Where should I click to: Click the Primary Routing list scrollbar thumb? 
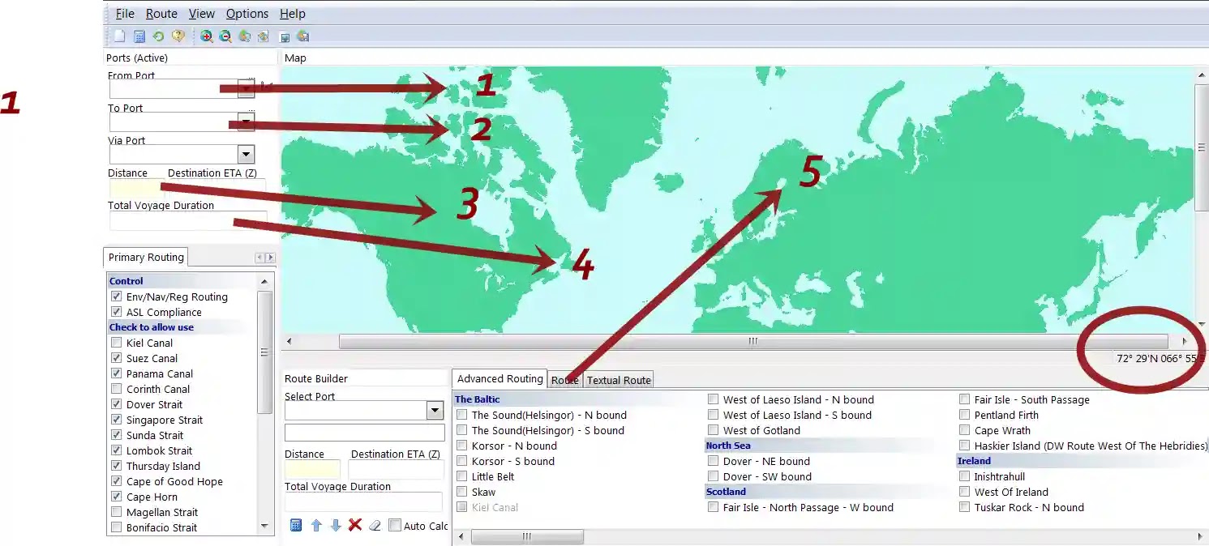coord(264,352)
